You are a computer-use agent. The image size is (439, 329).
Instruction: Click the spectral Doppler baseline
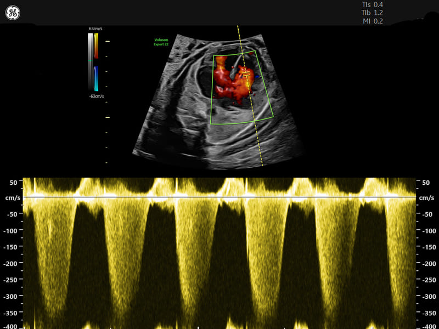(219, 197)
